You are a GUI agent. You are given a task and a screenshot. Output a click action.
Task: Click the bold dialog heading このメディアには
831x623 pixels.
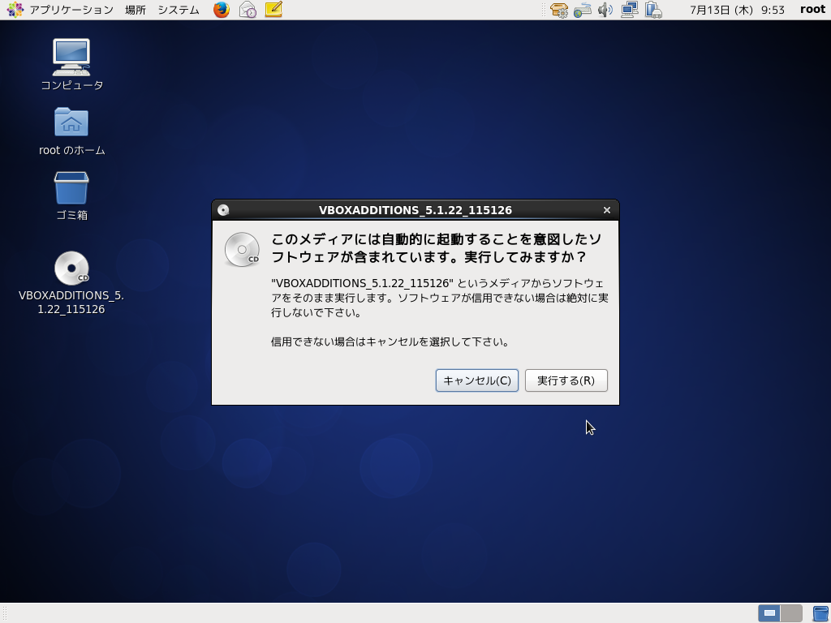[x=436, y=248]
